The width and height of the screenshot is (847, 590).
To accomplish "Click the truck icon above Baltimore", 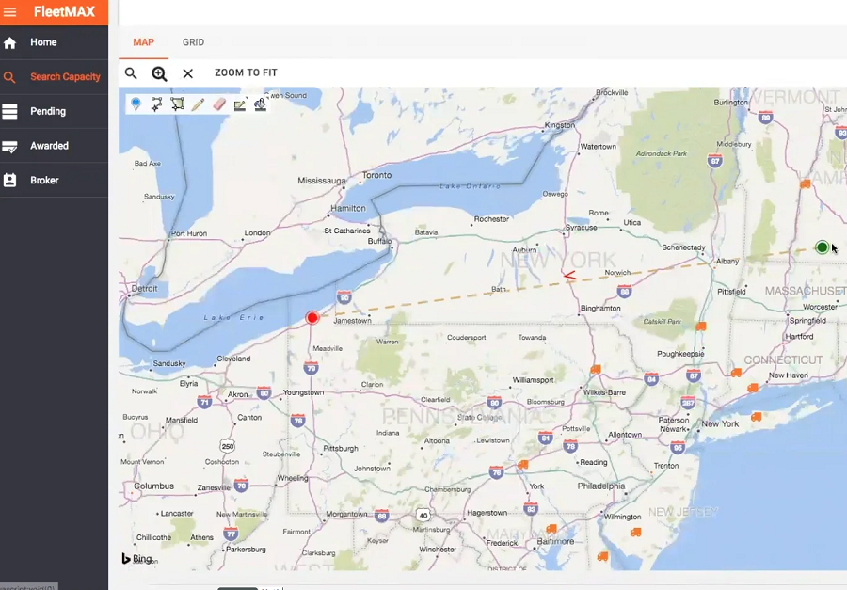I will [x=551, y=529].
